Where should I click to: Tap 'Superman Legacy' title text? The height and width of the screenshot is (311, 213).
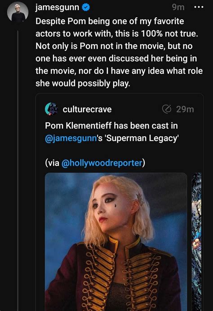click(x=142, y=138)
